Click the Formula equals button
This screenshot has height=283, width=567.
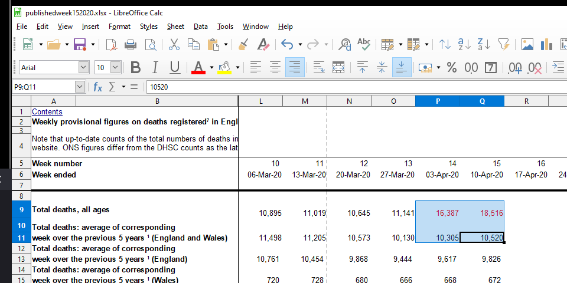[x=134, y=87]
